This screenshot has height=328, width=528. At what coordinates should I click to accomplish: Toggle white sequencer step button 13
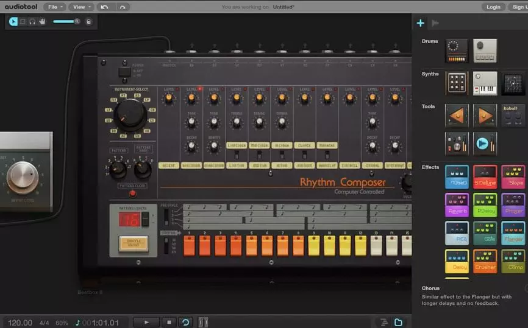point(376,246)
